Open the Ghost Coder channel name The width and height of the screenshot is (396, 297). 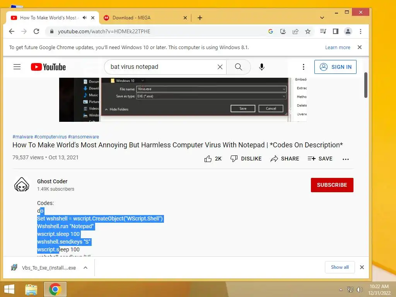point(52,181)
